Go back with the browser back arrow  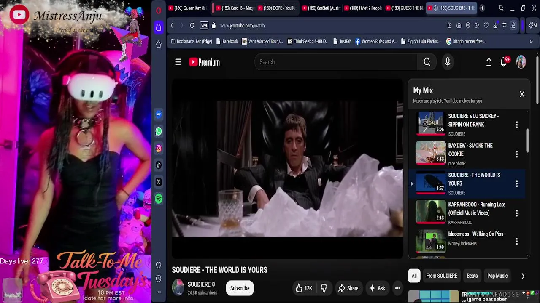(172, 26)
